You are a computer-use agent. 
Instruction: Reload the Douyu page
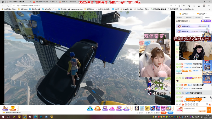(8, 6)
